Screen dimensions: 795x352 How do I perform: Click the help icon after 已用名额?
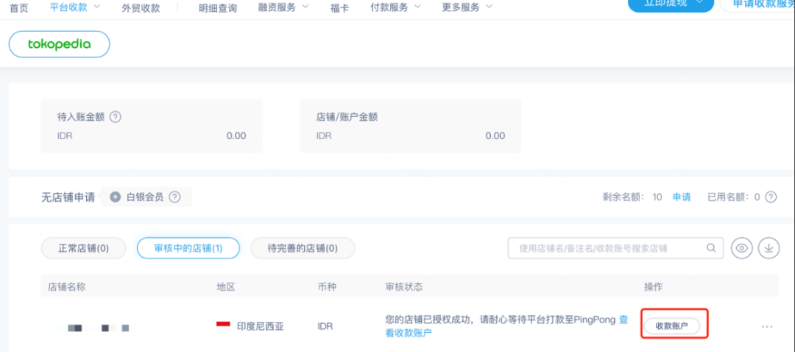[771, 197]
